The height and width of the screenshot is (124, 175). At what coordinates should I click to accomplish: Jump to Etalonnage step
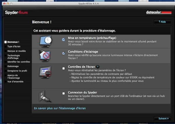13,66
